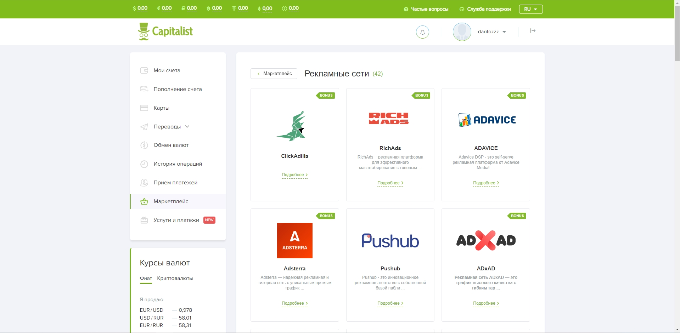
Task: Click the USD/RUR rate 58,01
Action: 185,318
